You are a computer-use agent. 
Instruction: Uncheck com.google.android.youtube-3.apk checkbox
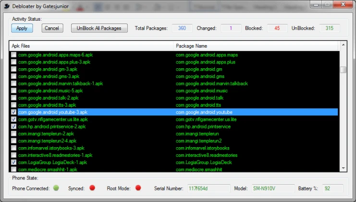[x=13, y=112]
